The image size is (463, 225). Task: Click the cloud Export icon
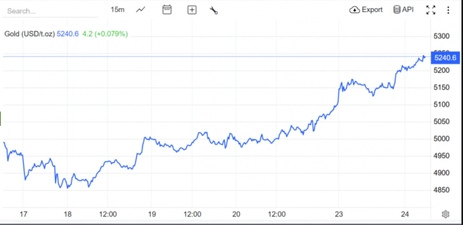click(354, 10)
